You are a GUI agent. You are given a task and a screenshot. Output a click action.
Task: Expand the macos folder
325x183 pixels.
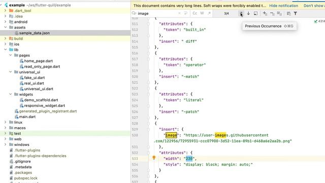(x=6, y=128)
